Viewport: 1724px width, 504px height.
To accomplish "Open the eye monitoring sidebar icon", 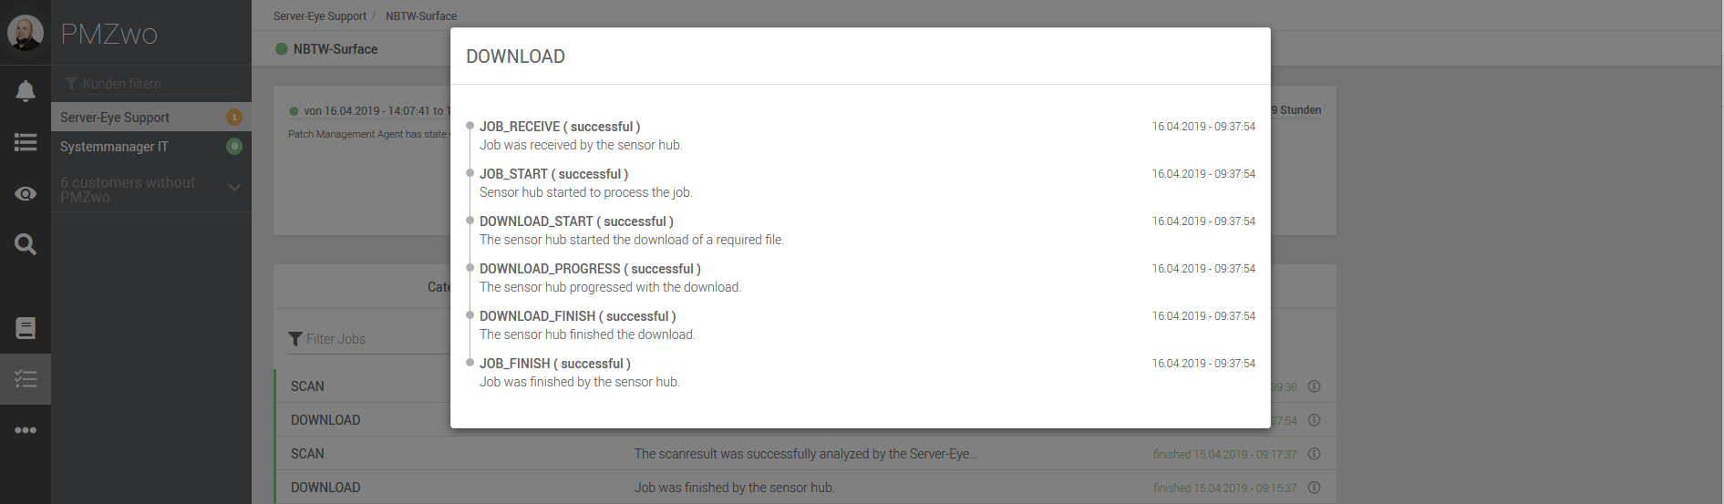I will (x=26, y=193).
